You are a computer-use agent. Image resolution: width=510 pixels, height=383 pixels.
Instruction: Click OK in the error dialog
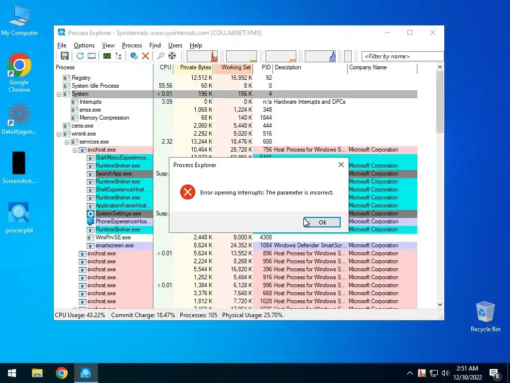tap(322, 222)
